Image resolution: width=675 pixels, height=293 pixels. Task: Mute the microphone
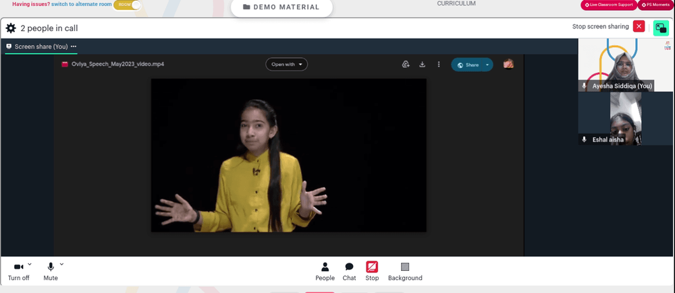coord(51,271)
